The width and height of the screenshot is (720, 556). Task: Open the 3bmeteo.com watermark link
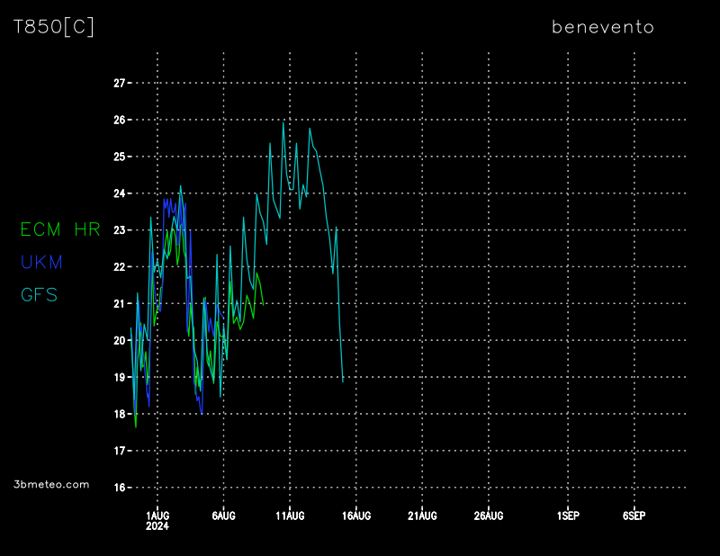tap(52, 484)
